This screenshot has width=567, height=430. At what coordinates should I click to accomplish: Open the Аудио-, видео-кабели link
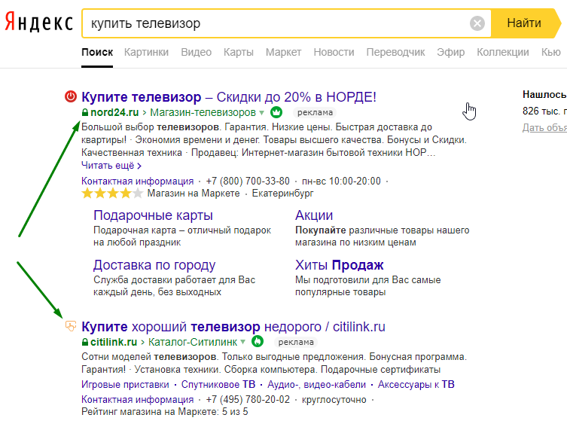coord(316,384)
